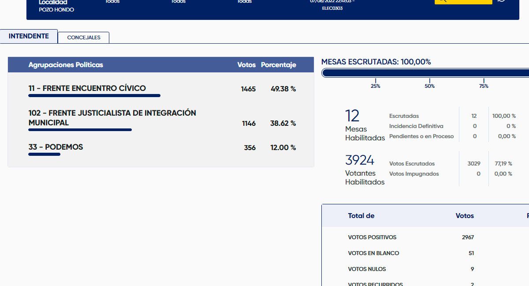Switch to the INTENDENTE tab

[x=29, y=36]
